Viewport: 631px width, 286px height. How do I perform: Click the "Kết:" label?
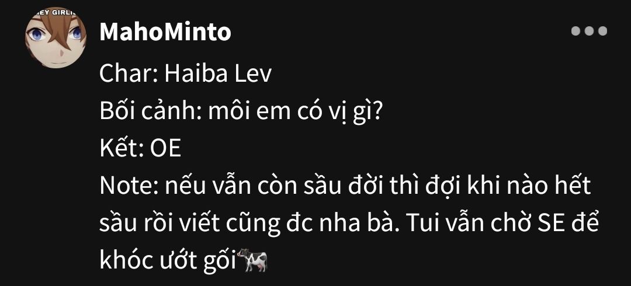pyautogui.click(x=121, y=149)
